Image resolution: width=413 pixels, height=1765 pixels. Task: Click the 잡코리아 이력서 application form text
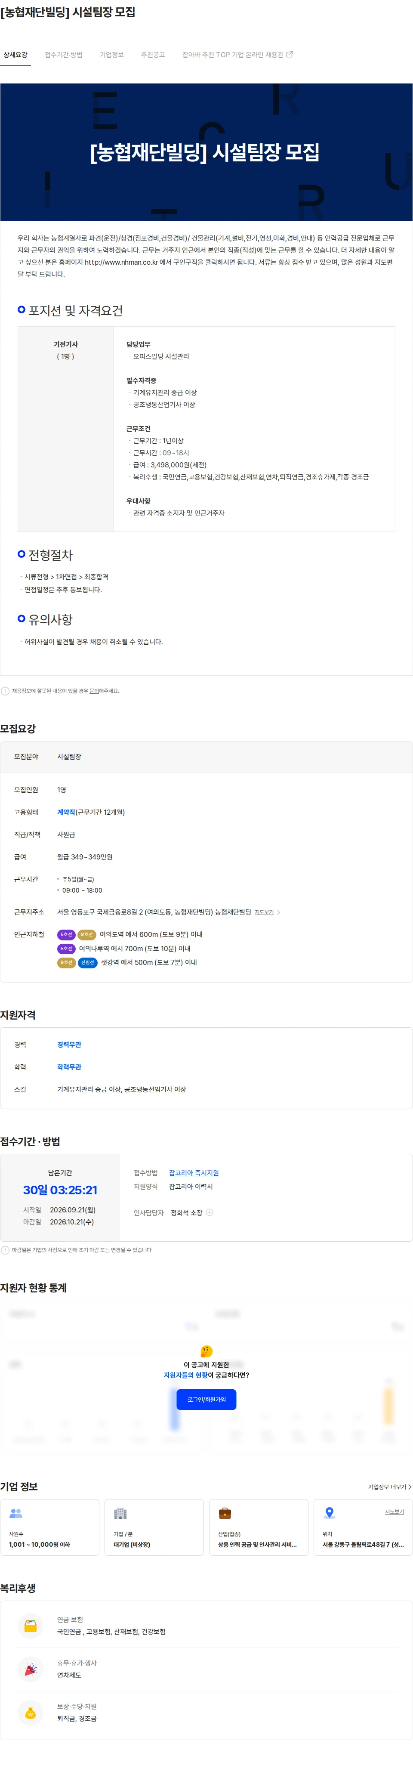(x=191, y=1187)
